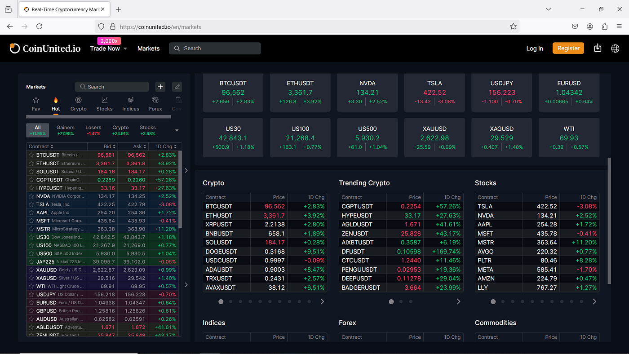Screen dimensions: 629x354
Task: Click the Register button
Action: coord(568,48)
